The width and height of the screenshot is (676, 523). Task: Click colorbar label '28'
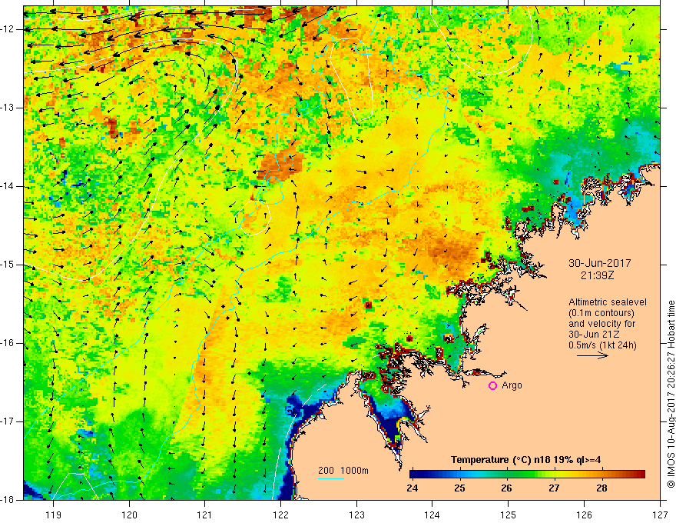pyautogui.click(x=601, y=488)
